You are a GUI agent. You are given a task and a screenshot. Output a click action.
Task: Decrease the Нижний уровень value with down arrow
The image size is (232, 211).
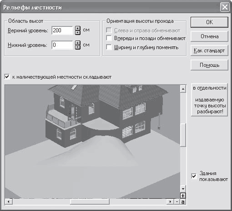[78, 47]
